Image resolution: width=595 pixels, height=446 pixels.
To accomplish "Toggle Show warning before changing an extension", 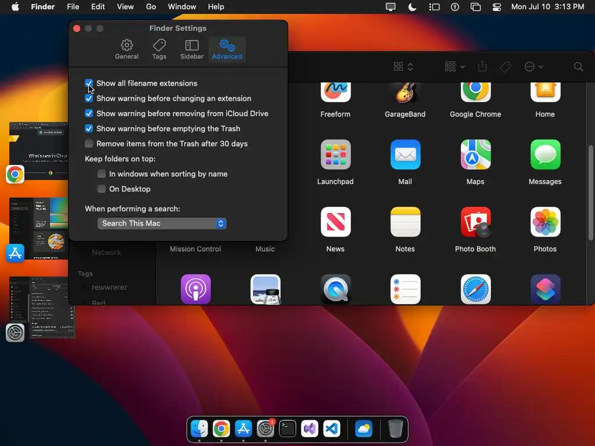I will coord(89,98).
